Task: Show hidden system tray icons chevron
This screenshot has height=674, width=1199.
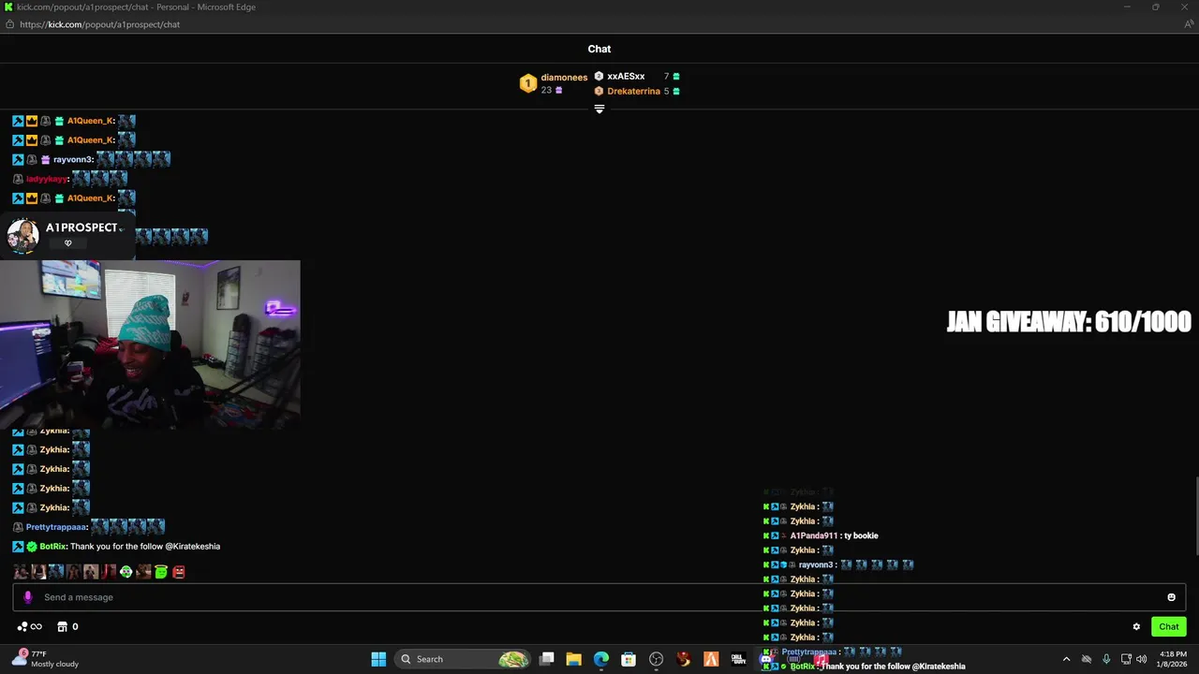Action: click(1066, 659)
